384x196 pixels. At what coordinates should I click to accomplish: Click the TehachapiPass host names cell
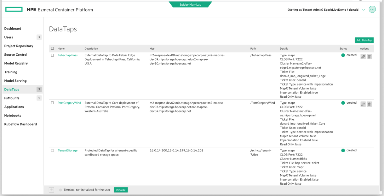[187, 59]
